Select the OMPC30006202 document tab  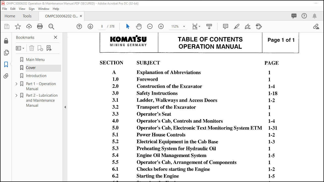(61, 16)
